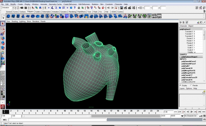The image size is (206, 126).
Task: Choose the Paint Selection tool
Action: 3,33
